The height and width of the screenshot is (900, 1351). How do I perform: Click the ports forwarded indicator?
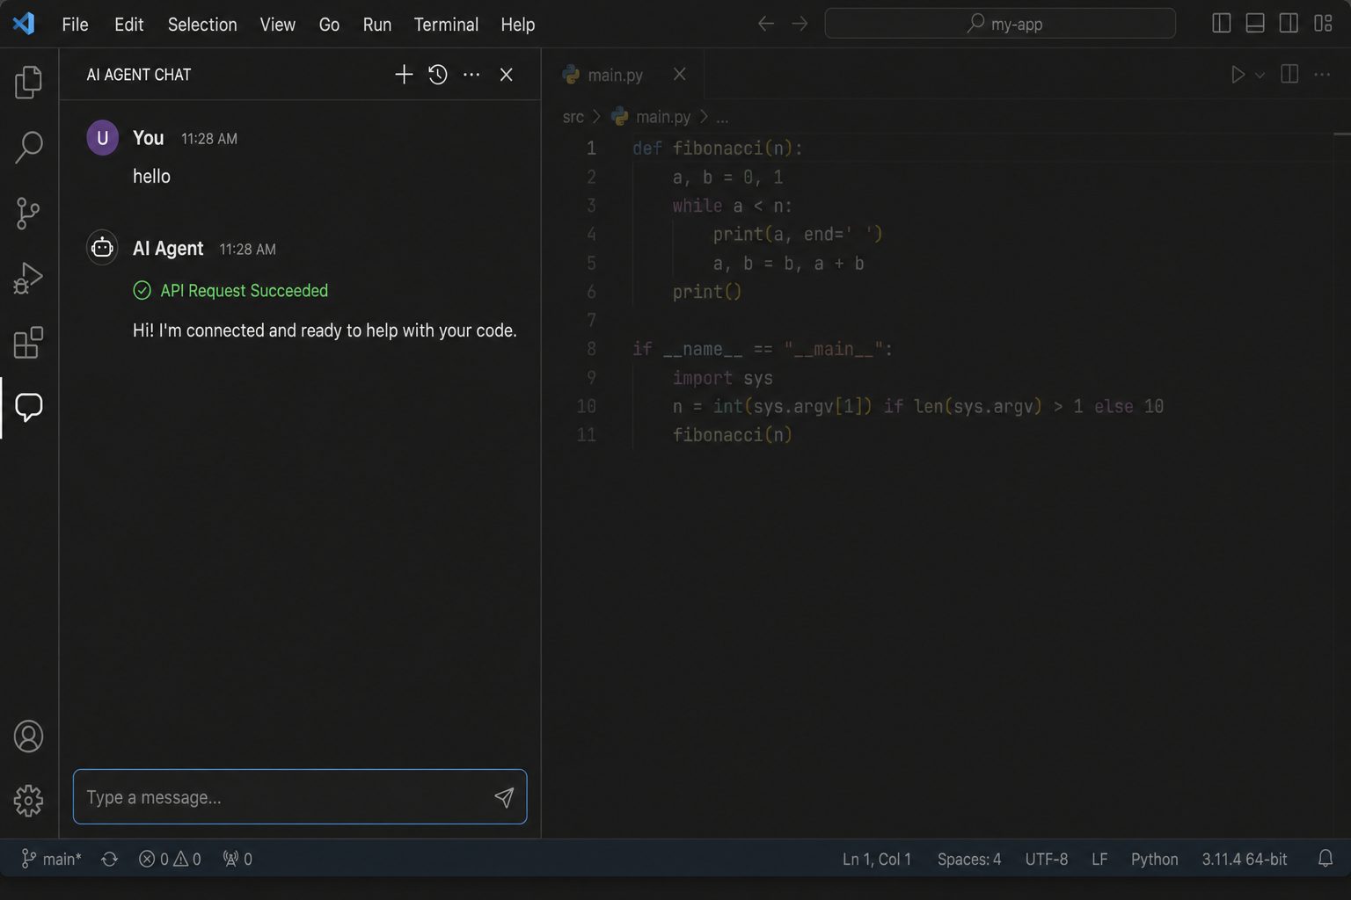pos(237,859)
